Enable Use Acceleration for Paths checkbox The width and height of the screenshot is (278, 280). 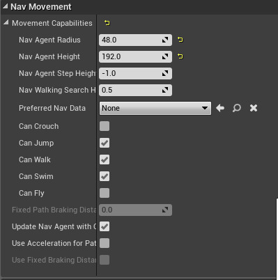point(105,243)
